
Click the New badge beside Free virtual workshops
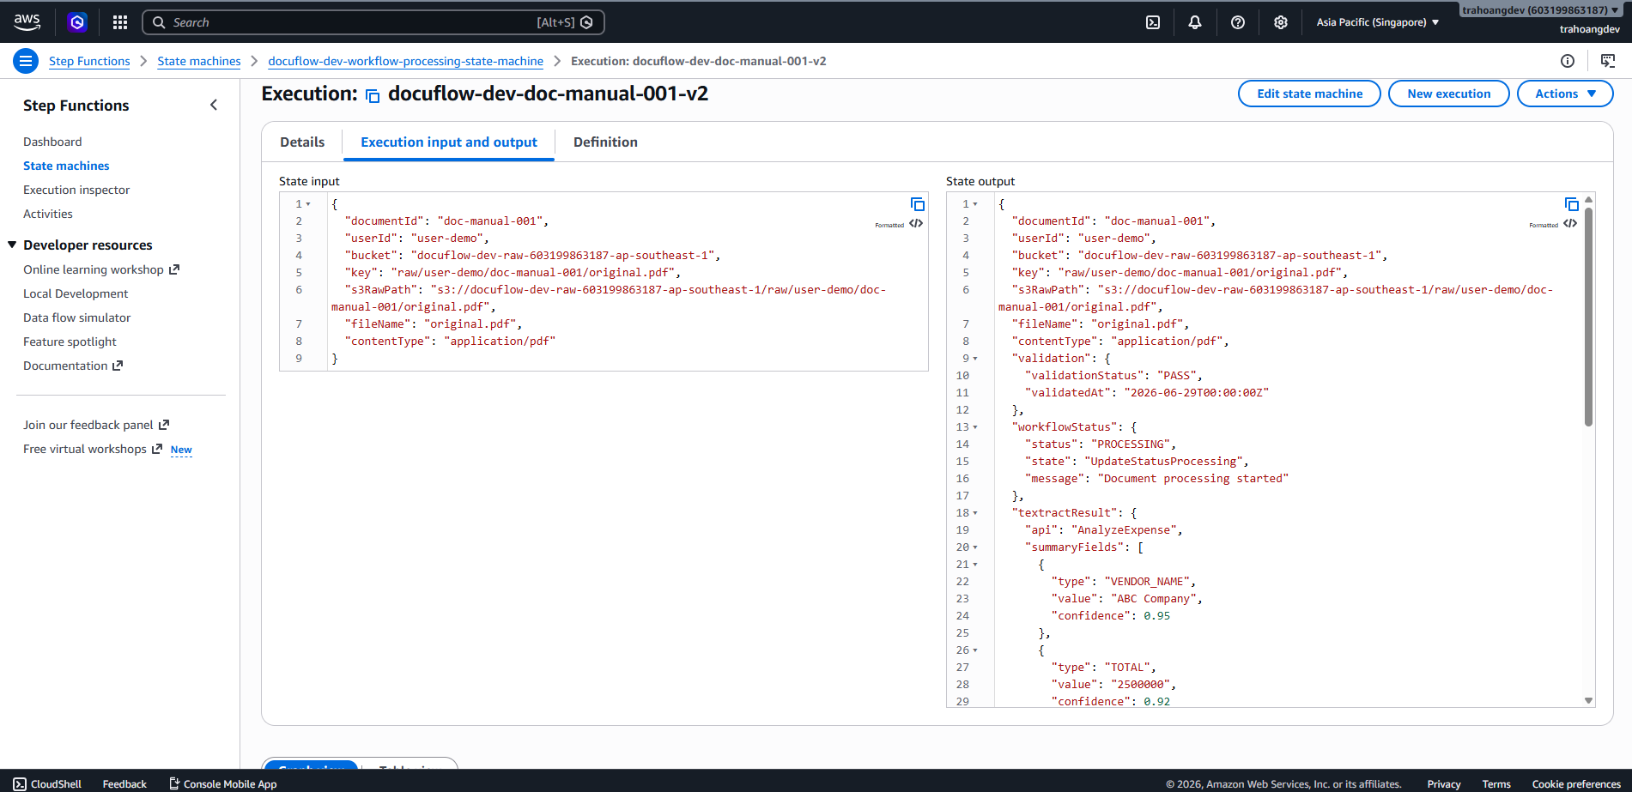[x=181, y=450]
